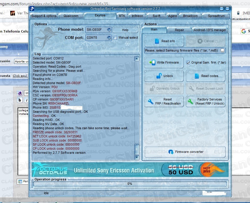Open the Phone model dropdown
Screen dimensions: 250x203
pos(109,30)
